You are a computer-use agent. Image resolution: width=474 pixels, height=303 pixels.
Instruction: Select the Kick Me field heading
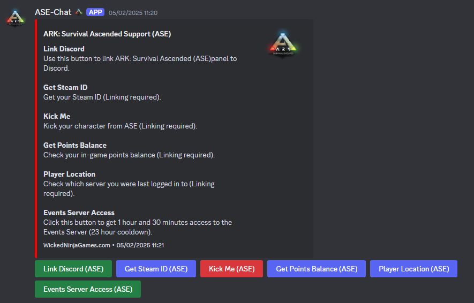click(57, 116)
